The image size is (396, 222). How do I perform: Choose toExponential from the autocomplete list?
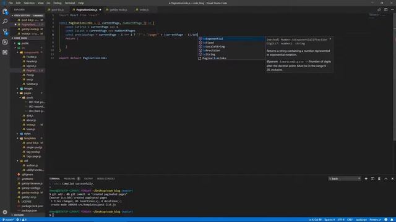(231, 39)
